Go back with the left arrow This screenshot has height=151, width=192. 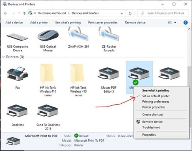coord(6,13)
